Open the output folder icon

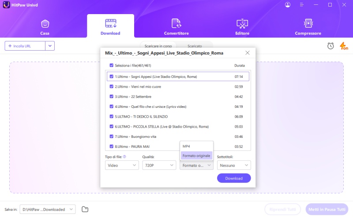click(85, 209)
